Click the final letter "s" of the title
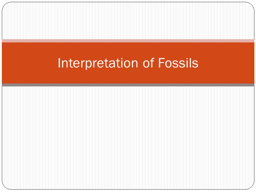The height and width of the screenshot is (192, 256). click(195, 64)
